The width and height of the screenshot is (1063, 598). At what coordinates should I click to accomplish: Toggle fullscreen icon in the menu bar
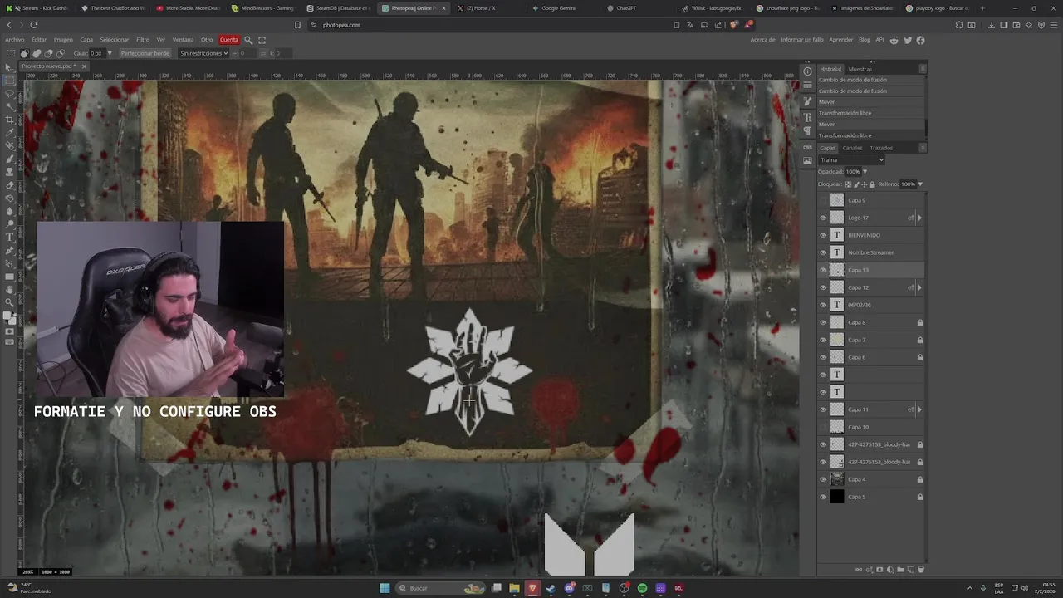[x=262, y=40]
